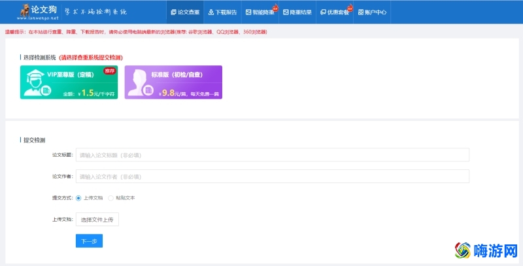Click the red 温馨提示 notice text

(136, 32)
